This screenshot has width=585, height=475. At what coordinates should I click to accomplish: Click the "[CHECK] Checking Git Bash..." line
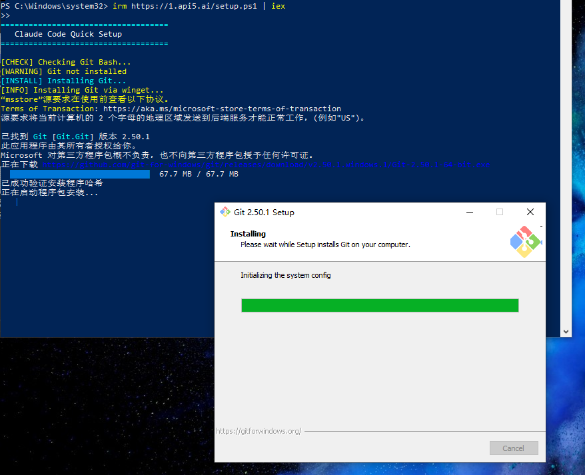(66, 62)
